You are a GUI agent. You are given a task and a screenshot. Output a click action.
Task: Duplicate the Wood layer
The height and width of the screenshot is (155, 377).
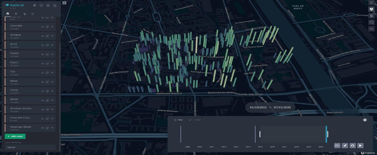tap(47, 100)
